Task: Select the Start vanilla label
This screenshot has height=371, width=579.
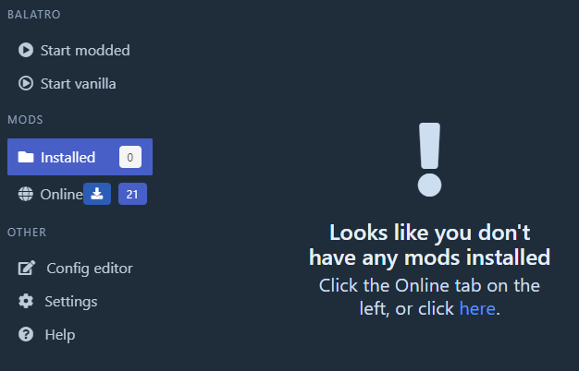Action: (79, 84)
